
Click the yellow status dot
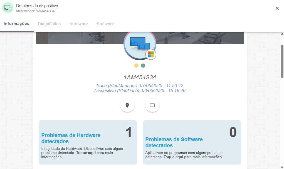[136, 66]
